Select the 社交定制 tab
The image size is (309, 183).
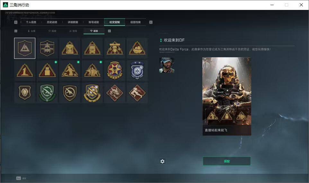pyautogui.click(x=114, y=22)
